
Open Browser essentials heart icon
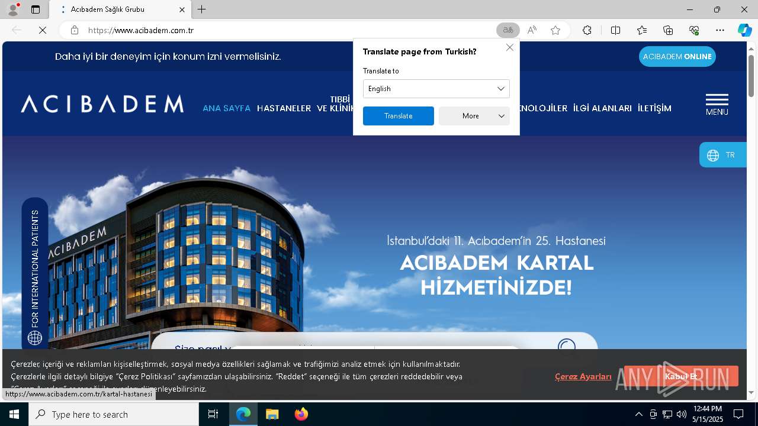pos(694,30)
